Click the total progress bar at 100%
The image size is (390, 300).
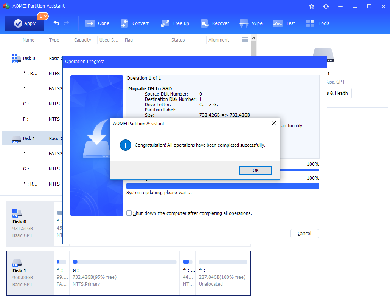[222, 186]
